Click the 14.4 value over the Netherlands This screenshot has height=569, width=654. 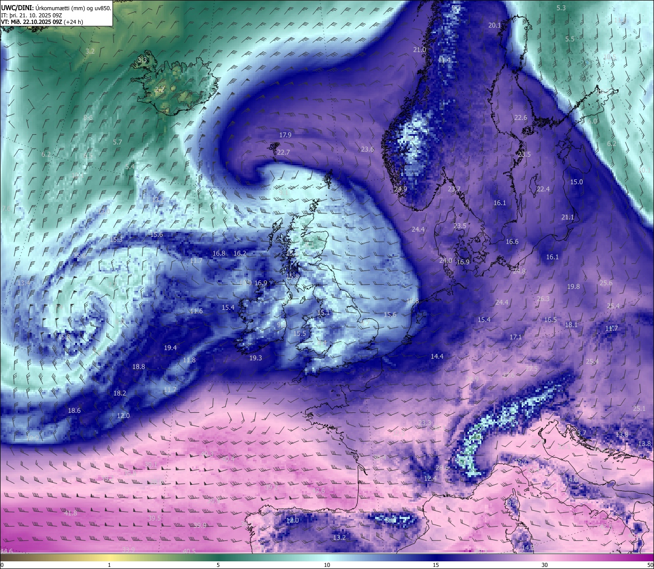point(437,356)
